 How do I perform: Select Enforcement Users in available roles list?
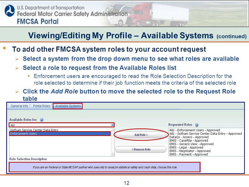60,133
